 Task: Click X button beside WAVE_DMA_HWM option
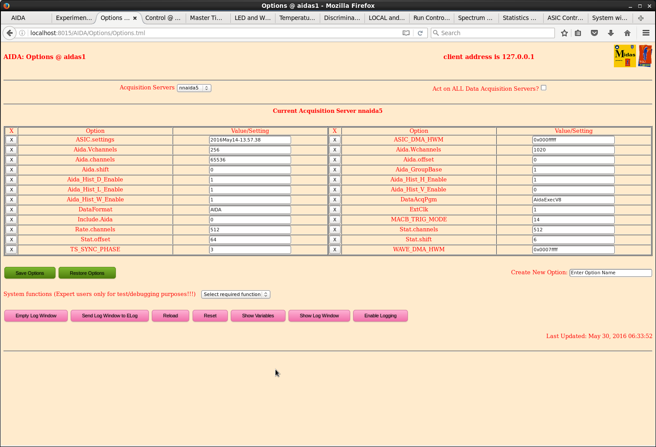[x=335, y=250]
